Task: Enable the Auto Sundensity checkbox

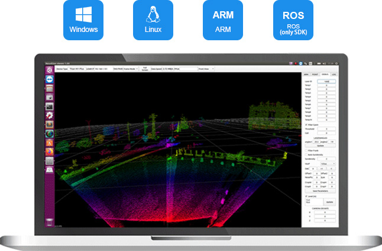Action: [306, 155]
